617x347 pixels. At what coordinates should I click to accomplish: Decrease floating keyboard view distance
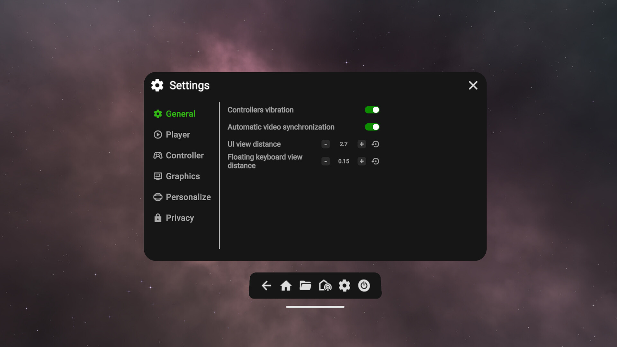326,161
